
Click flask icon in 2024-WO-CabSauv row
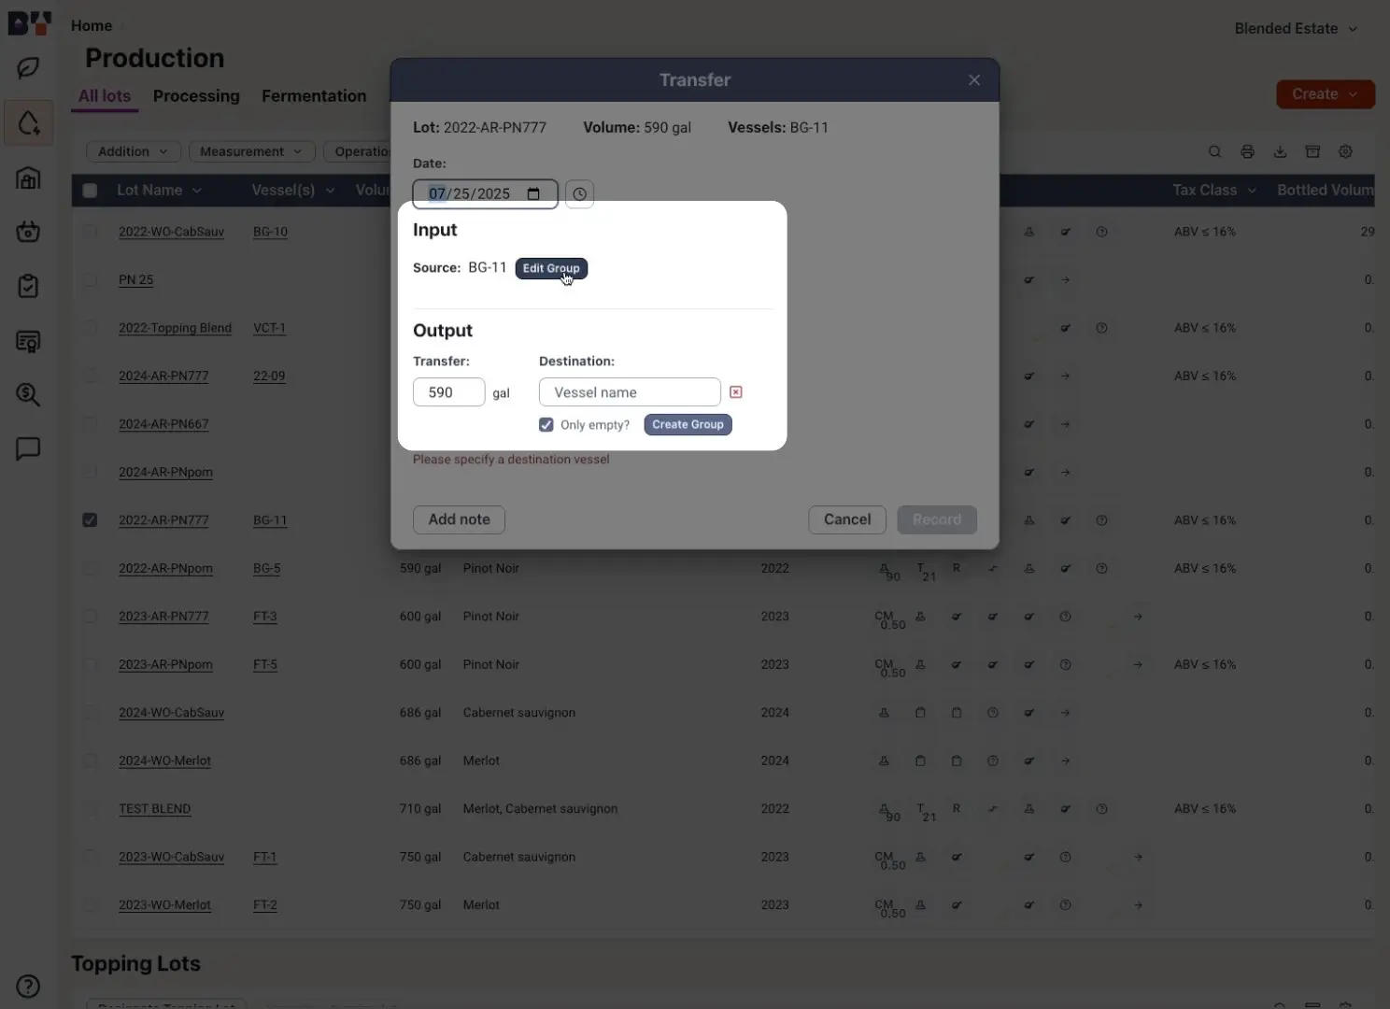[x=884, y=713]
